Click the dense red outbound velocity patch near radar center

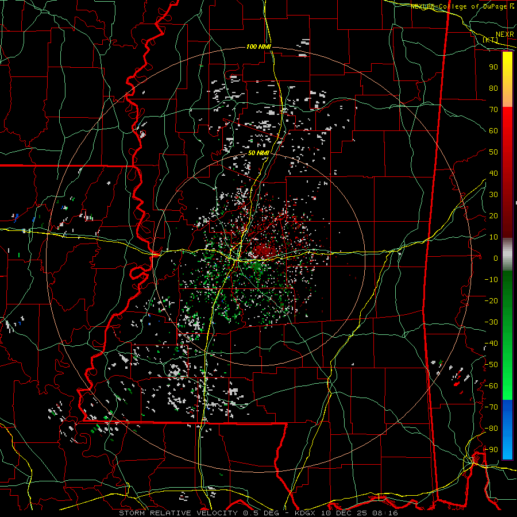[x=265, y=251]
